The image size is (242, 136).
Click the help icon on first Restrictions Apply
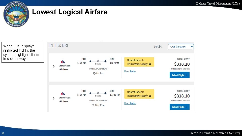(x=150, y=64)
